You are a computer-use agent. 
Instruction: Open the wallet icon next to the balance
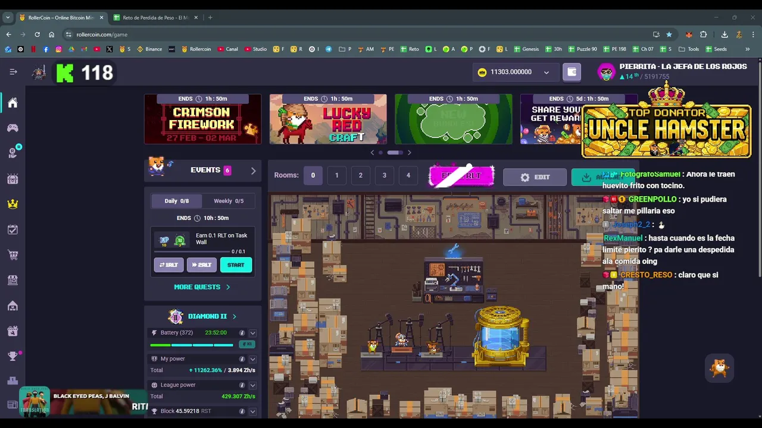(x=572, y=72)
